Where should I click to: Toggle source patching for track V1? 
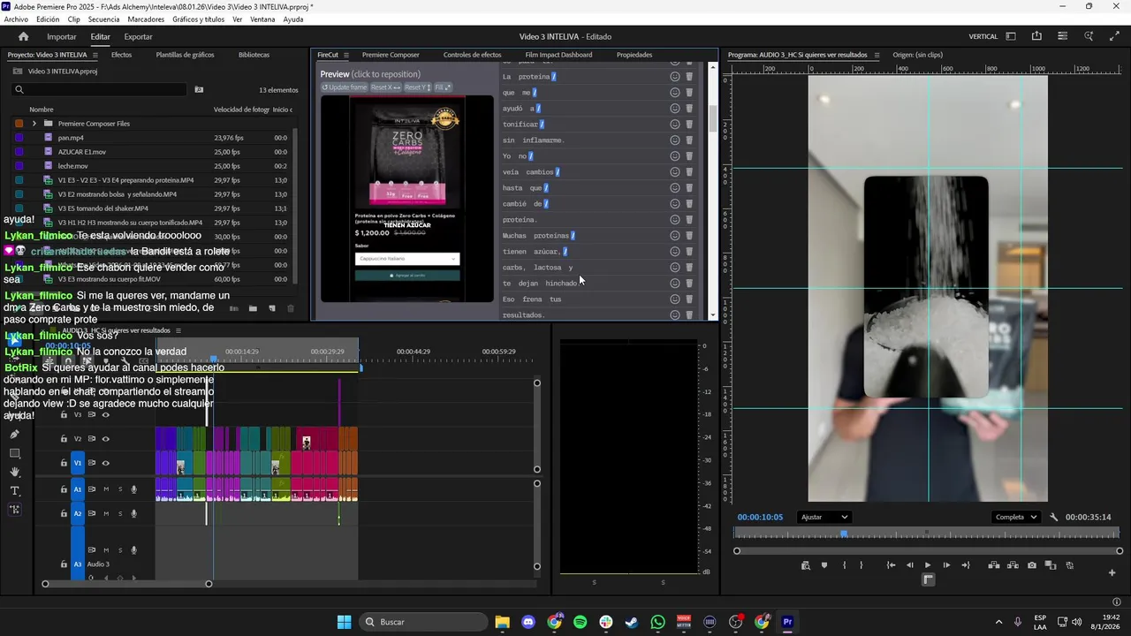pyautogui.click(x=77, y=463)
